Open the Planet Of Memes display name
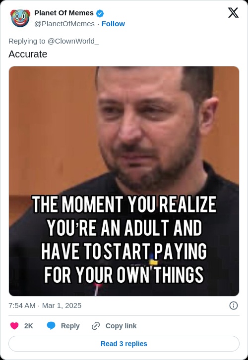 click(64, 13)
